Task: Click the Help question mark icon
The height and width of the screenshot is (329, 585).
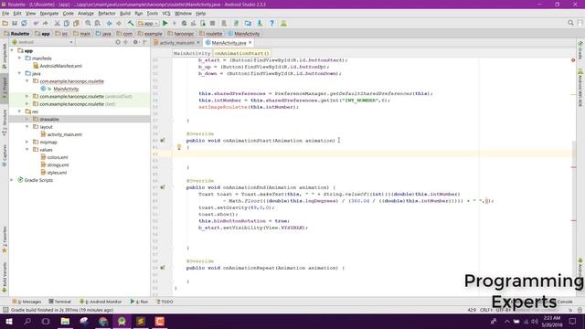Action: (272, 23)
